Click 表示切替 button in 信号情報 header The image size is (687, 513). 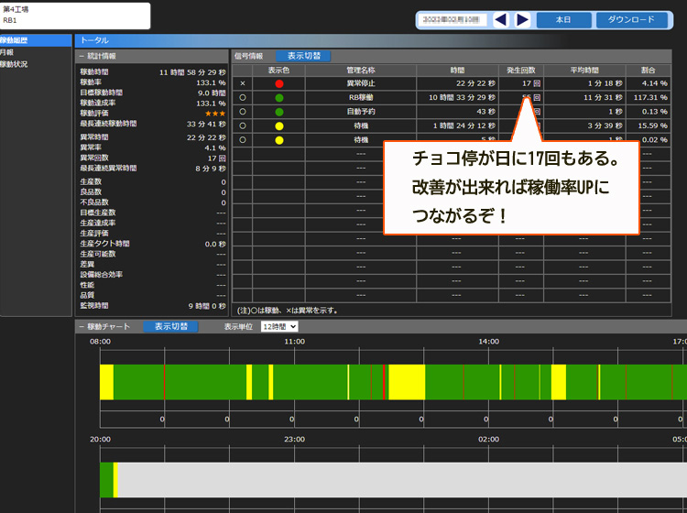tap(303, 56)
